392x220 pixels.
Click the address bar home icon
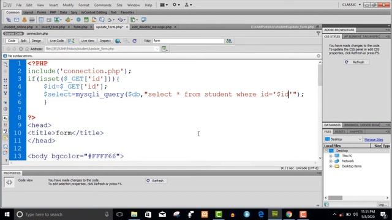(x=27, y=49)
